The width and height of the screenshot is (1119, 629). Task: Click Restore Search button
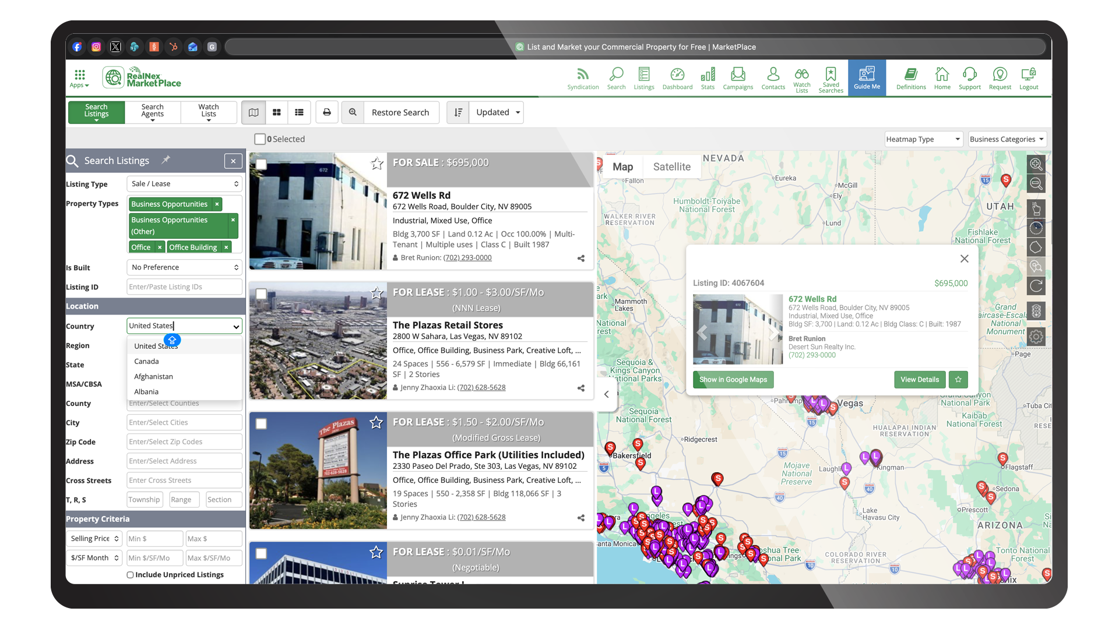(x=400, y=112)
